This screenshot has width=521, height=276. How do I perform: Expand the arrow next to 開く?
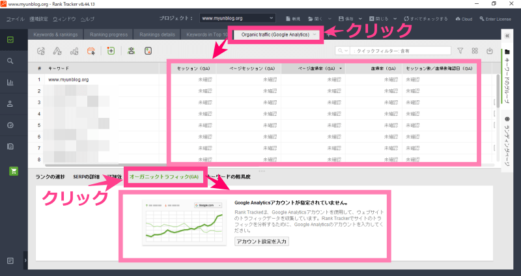[330, 19]
